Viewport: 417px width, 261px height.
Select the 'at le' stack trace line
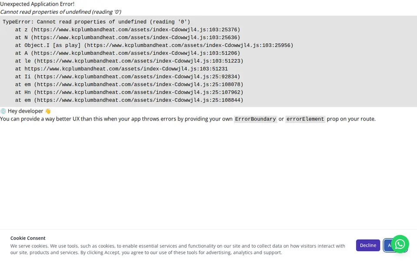click(129, 61)
